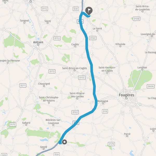Screen dimensions: 156x156
Task: Select the D155 road shield
Action: [82, 78]
